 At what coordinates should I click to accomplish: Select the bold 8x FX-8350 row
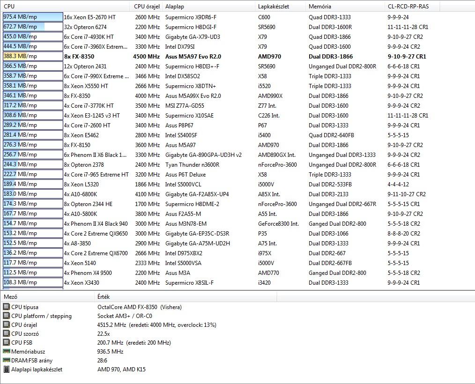237,57
